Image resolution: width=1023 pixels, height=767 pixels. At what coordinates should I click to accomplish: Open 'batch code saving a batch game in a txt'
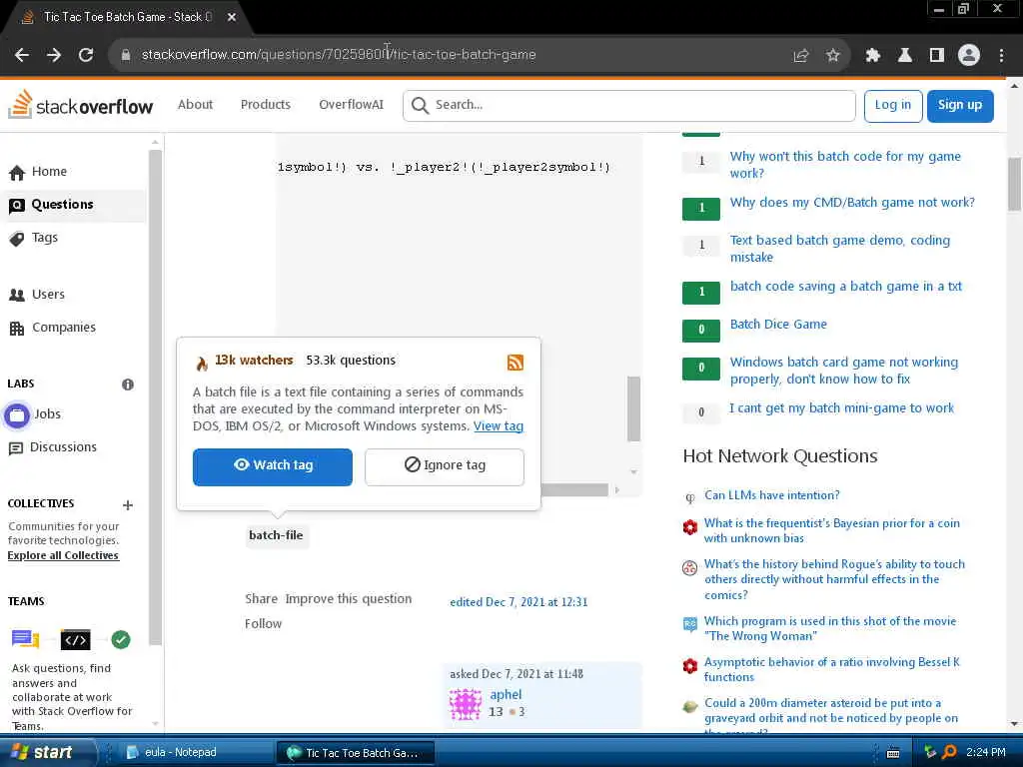(x=845, y=287)
